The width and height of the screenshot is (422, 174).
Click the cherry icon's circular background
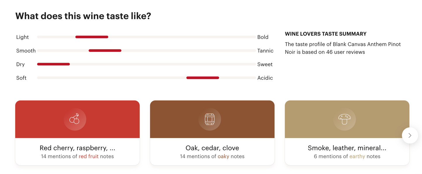[x=75, y=119]
